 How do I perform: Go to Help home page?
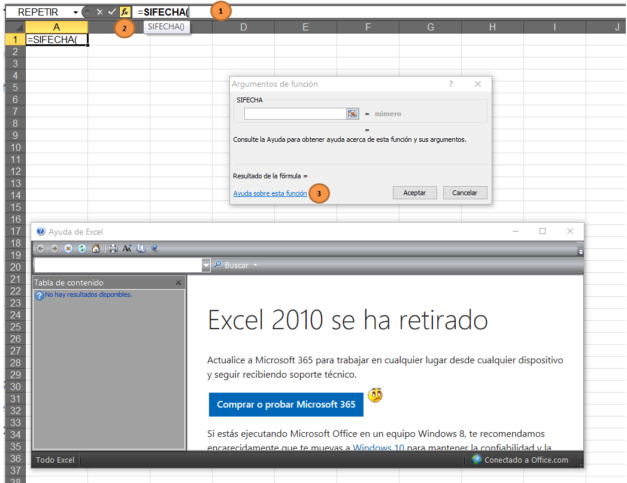96,248
